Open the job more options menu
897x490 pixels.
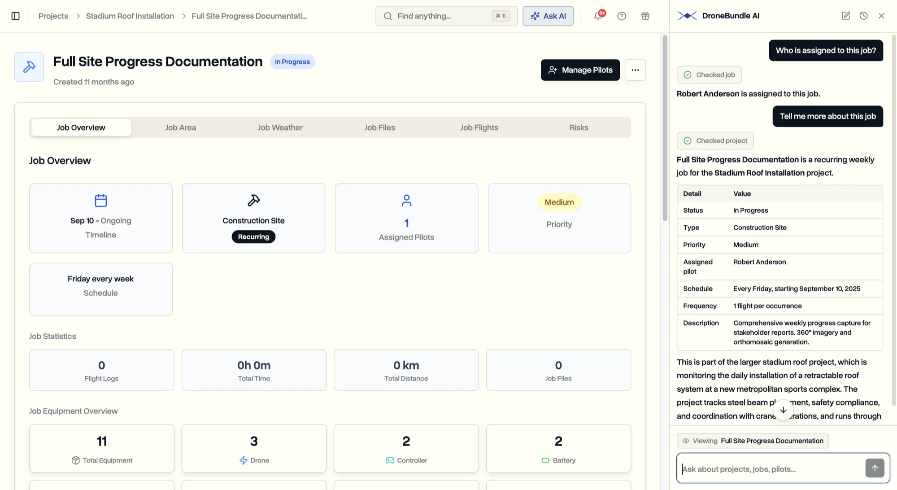click(635, 70)
